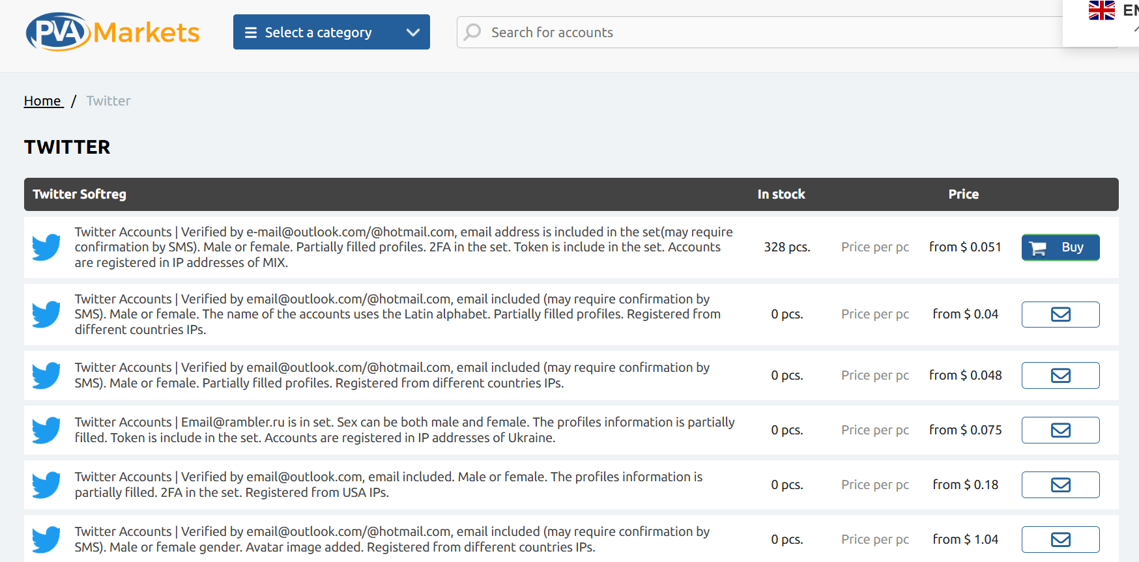
Task: Click Twitter bird icon of $0.048 row
Action: (46, 376)
